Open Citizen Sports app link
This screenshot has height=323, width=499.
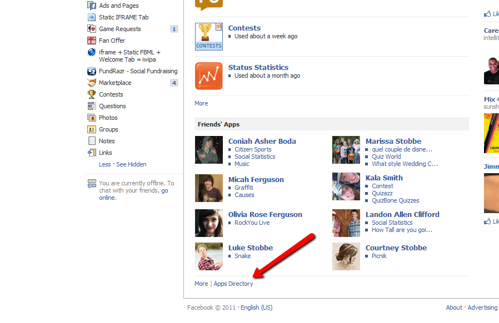(253, 149)
